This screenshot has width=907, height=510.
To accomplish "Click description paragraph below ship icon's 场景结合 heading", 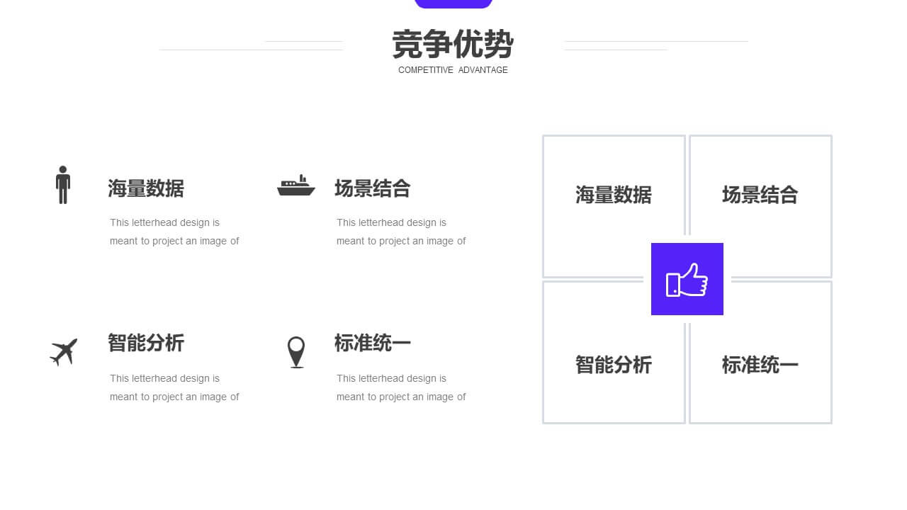I will [401, 232].
